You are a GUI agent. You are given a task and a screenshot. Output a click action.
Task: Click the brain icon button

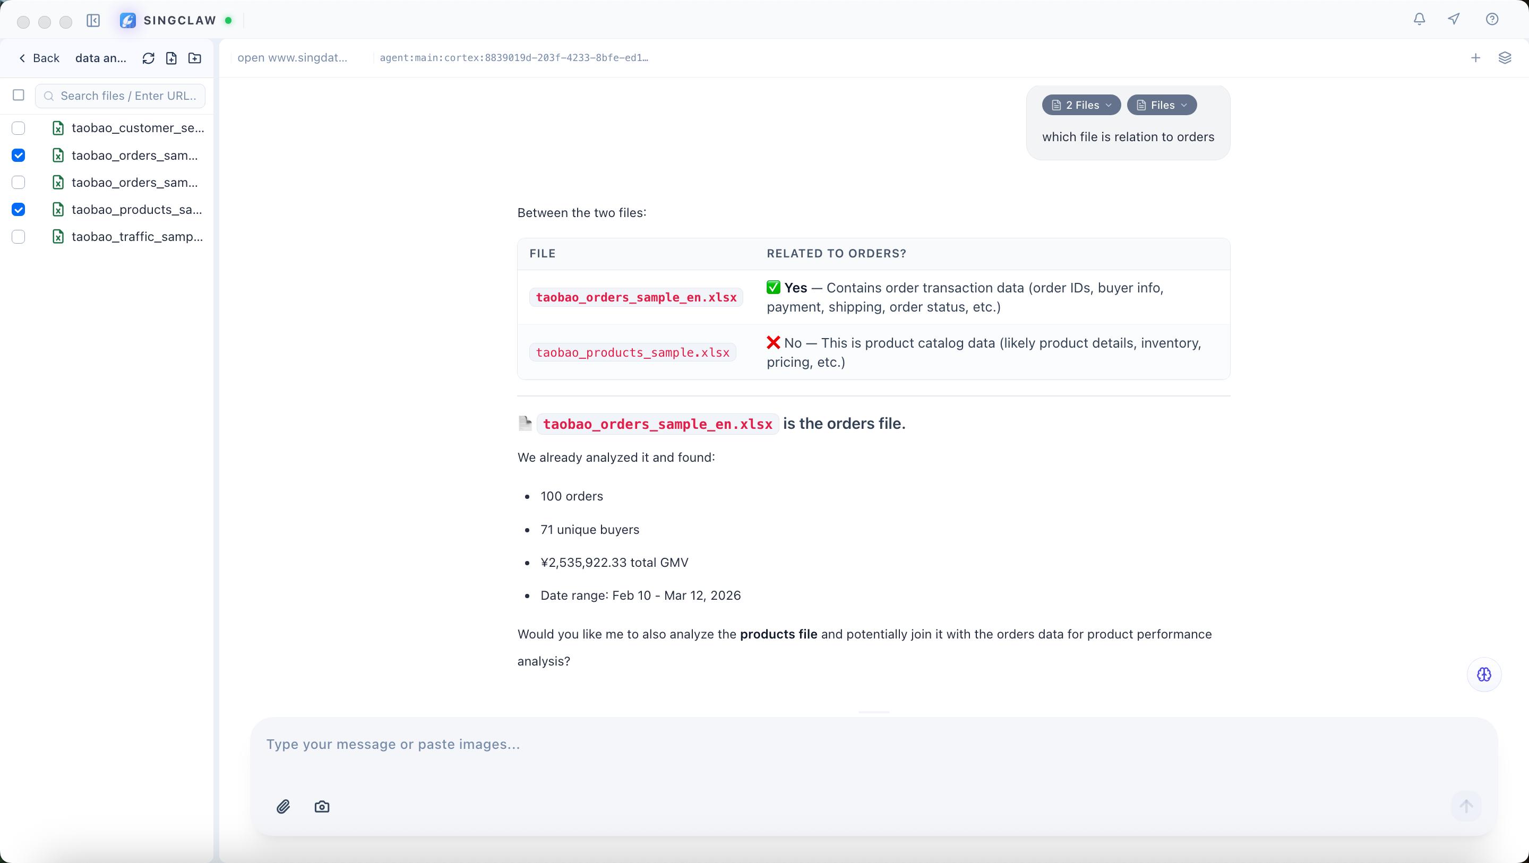point(1484,675)
